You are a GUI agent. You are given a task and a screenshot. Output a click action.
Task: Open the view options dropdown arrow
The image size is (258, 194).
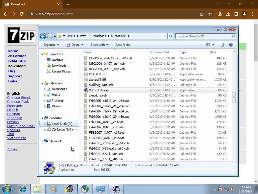click(213, 45)
